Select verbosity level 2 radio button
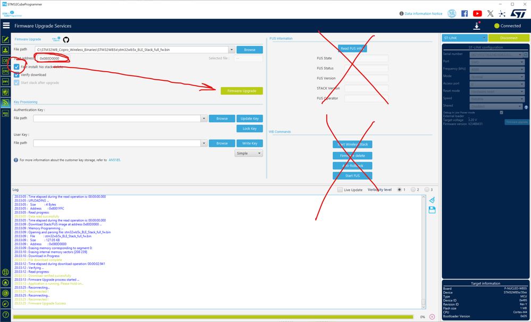The width and height of the screenshot is (531, 322). pos(413,190)
